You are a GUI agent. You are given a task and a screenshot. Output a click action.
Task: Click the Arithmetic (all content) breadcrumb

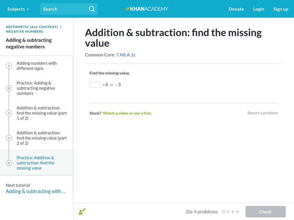pyautogui.click(x=32, y=27)
